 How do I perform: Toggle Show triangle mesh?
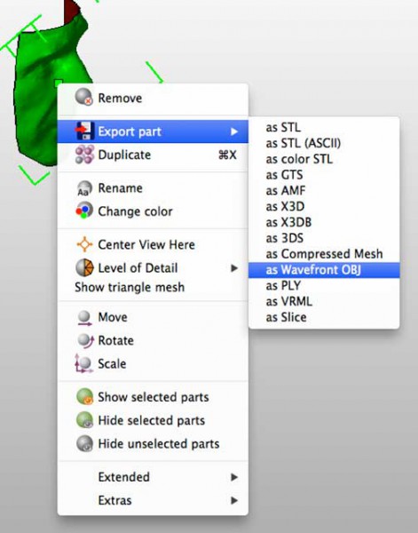coord(130,287)
